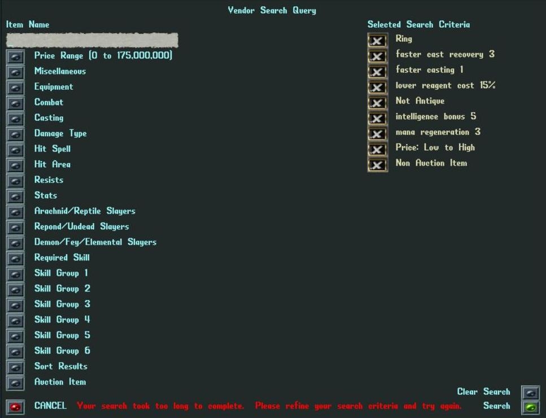The image size is (546, 418).
Task: Click the Hit Spell label text
Action: 53,149
